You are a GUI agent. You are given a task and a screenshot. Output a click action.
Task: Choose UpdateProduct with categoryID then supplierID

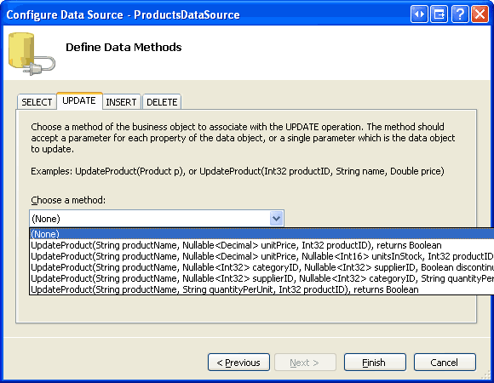pyautogui.click(x=261, y=267)
